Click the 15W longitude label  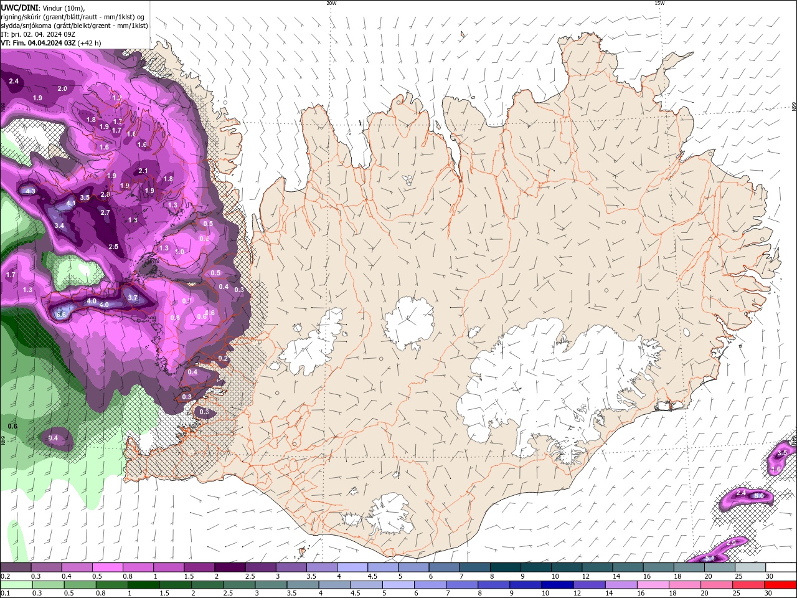click(x=659, y=3)
